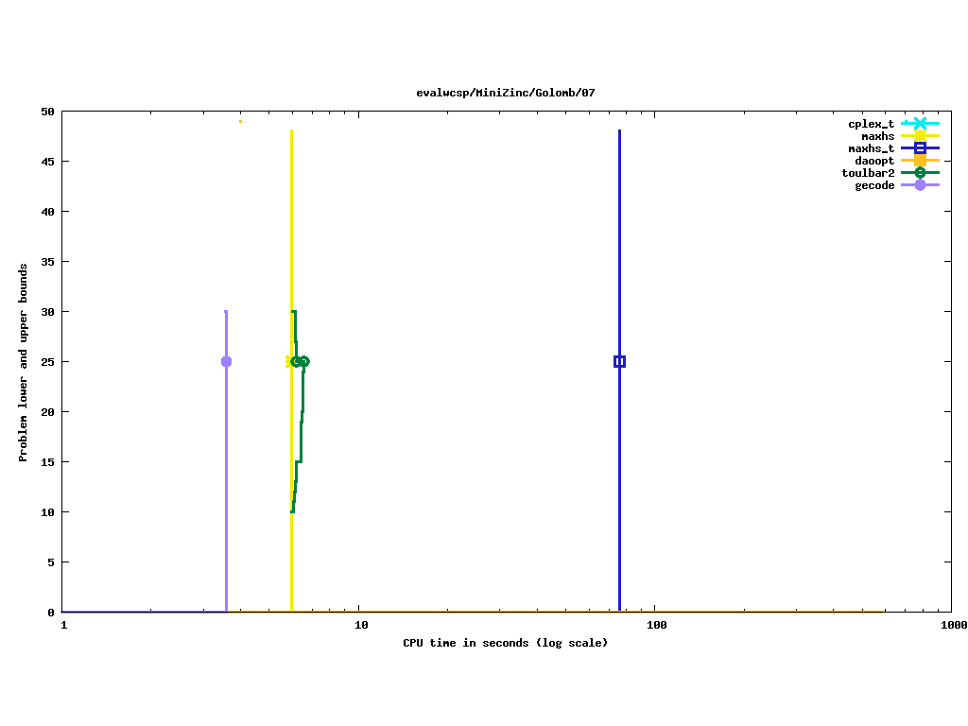The height and width of the screenshot is (726, 968).
Task: Click the chart title evalwcsp/MiniZinc/Golomb/07
Action: (505, 93)
